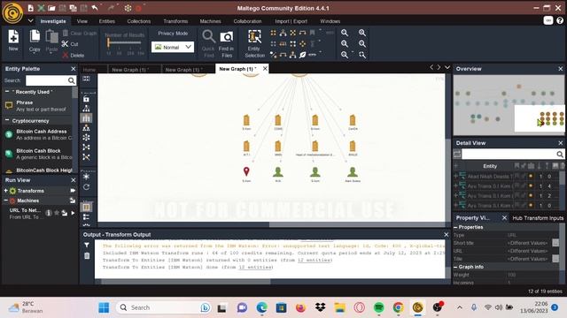Screen dimensions: 567x318
Task: Click the Copy icon in ribbon
Action: point(35,37)
